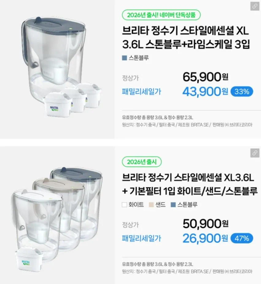
Task: Select the 26,900원 family sale price
Action: pyautogui.click(x=205, y=238)
